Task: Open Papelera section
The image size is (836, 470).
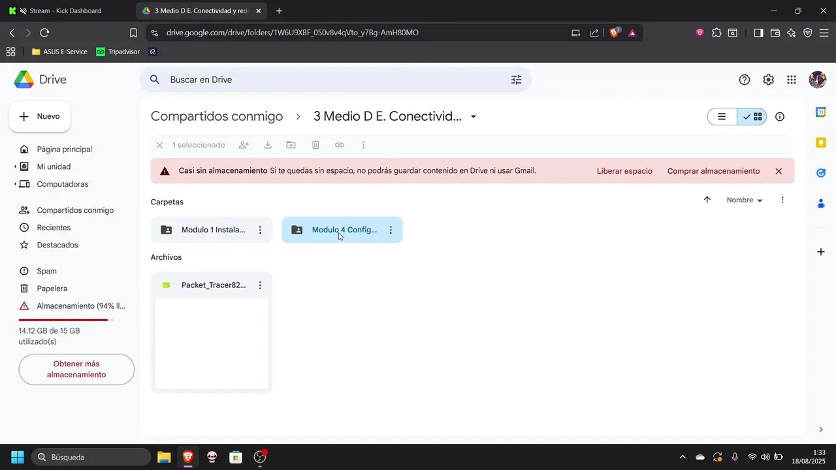Action: 52,289
